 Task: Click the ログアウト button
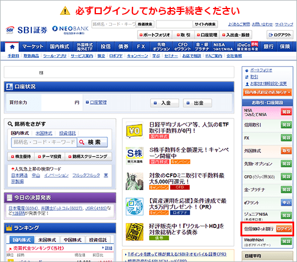tap(280, 35)
